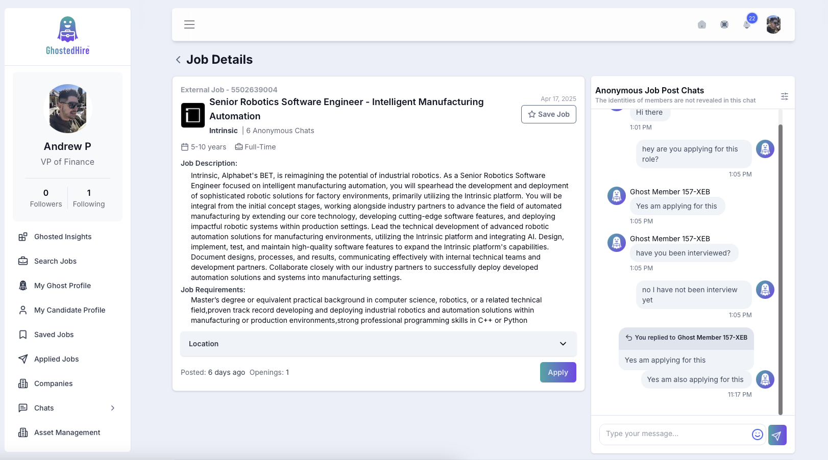Go back using arrow beside Job Details
Viewport: 828px width, 460px height.
[178, 60]
